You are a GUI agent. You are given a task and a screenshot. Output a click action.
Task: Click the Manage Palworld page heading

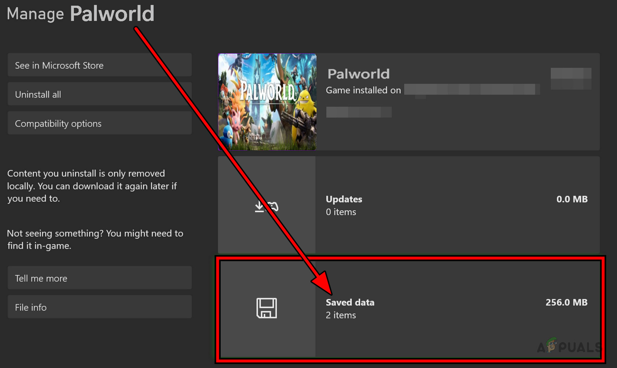[x=80, y=14]
